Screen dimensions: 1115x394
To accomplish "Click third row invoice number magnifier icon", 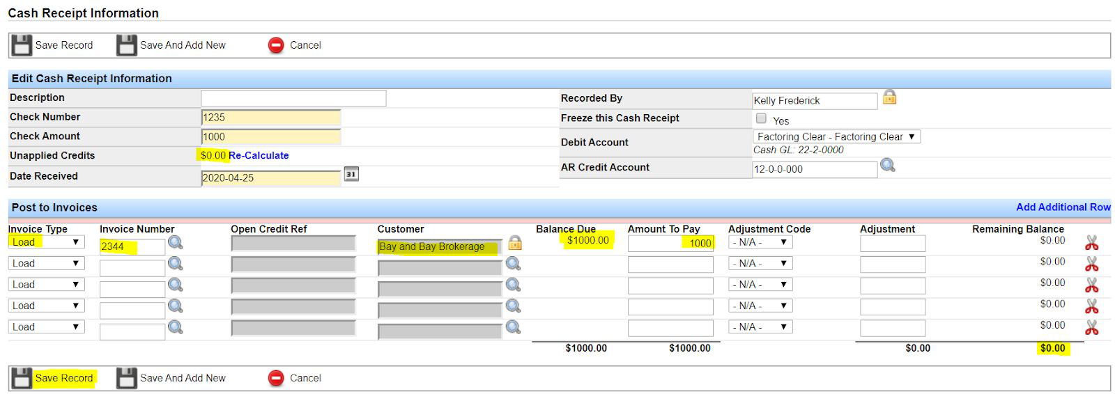I will click(176, 285).
